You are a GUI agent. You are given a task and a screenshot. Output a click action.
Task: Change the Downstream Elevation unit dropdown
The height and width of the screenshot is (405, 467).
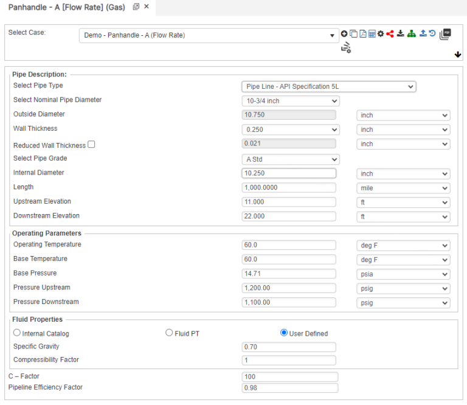tap(403, 216)
